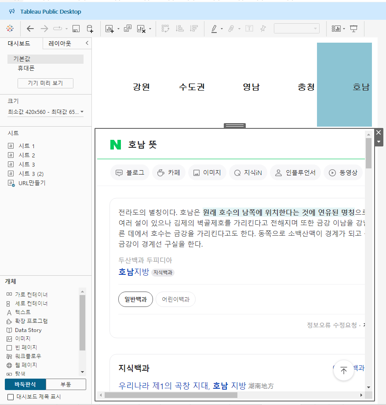Click the scroll-to-top arrow button
Viewport: 386px width, 405px height.
click(344, 370)
